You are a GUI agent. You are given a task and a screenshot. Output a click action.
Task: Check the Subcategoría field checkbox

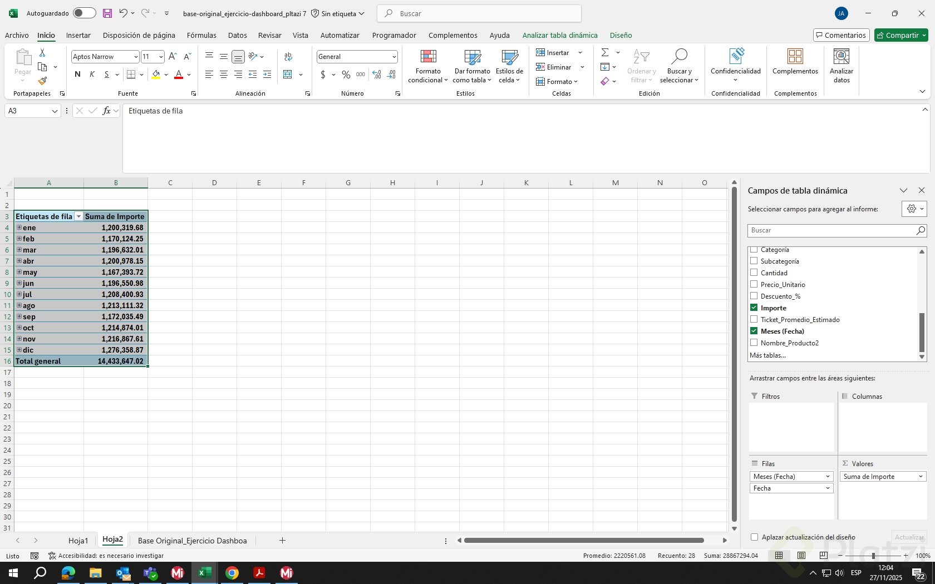pyautogui.click(x=754, y=261)
